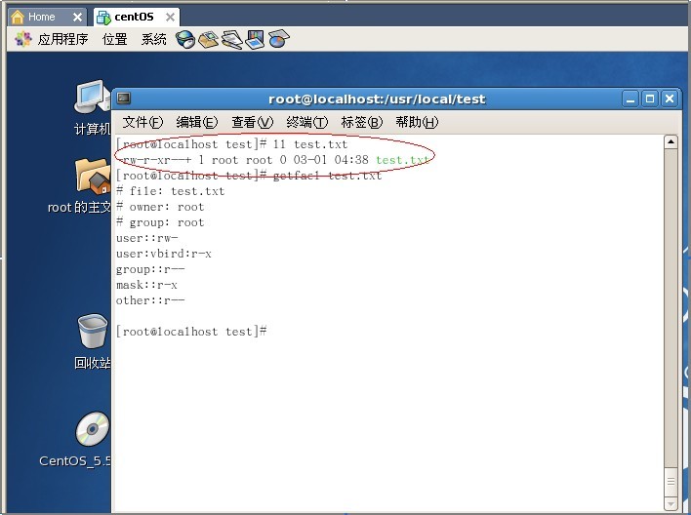The image size is (691, 515).
Task: Click the green test.txt filename
Action: tap(402, 160)
